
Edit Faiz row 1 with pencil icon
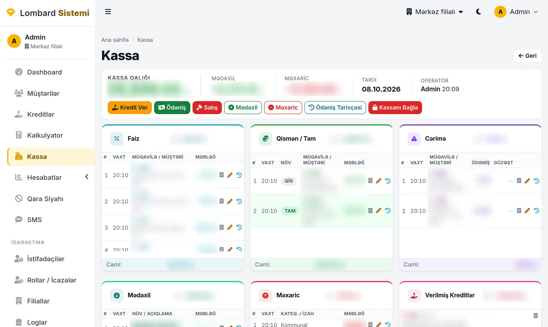coord(230,175)
